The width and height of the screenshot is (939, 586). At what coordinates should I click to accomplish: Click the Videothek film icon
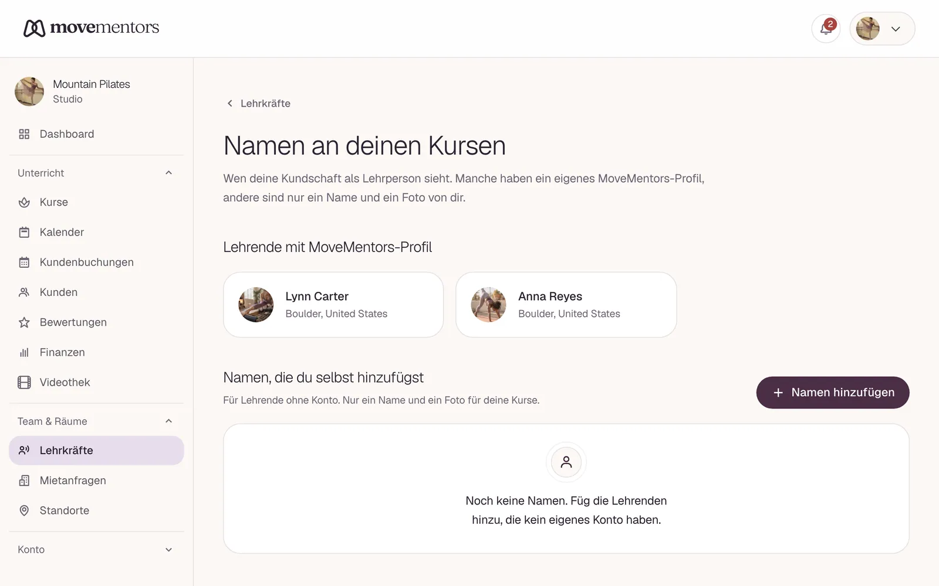coord(24,382)
